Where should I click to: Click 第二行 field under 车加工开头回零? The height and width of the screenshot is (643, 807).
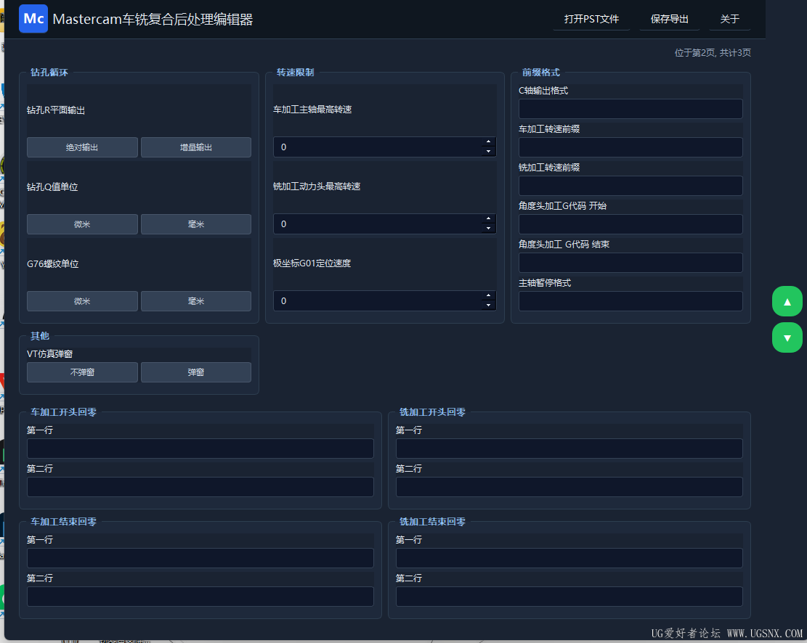[200, 487]
